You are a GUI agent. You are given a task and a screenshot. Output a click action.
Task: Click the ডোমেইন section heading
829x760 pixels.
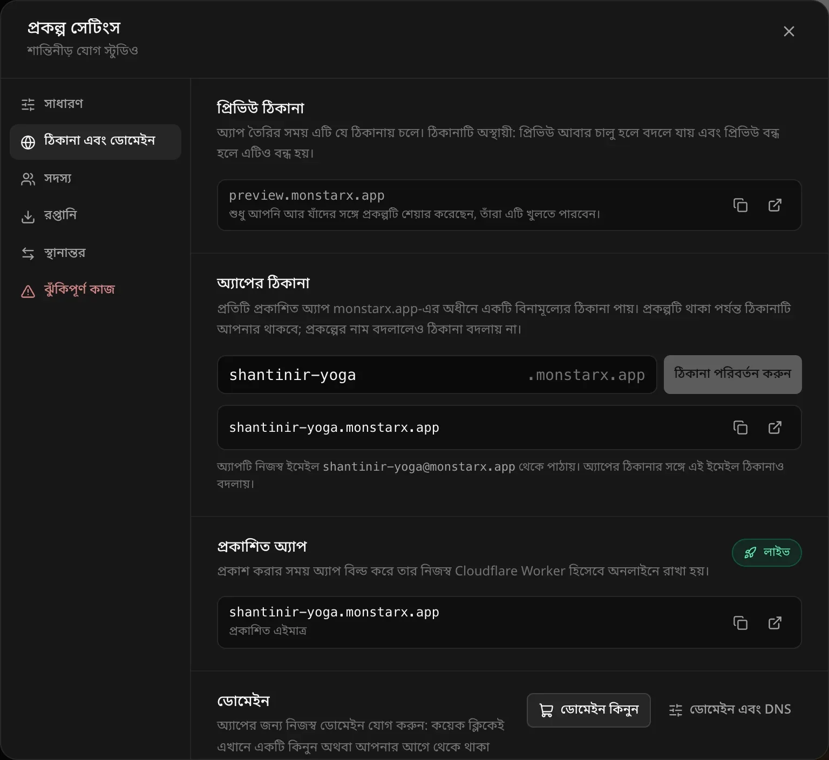[x=243, y=701]
